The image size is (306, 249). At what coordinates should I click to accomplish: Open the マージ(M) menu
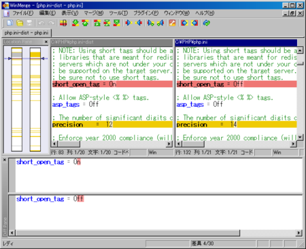pyautogui.click(x=94, y=13)
